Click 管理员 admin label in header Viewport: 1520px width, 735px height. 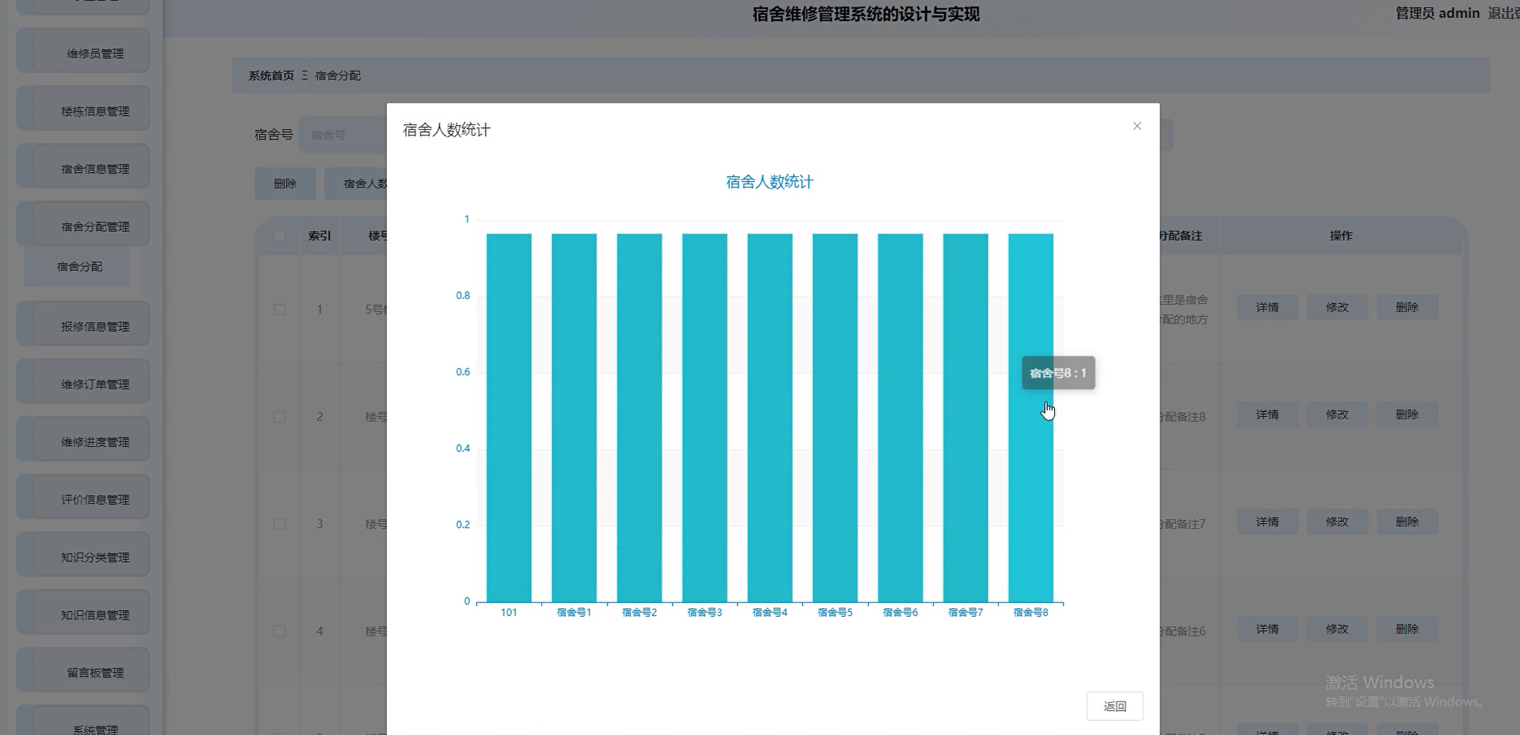(x=1438, y=13)
